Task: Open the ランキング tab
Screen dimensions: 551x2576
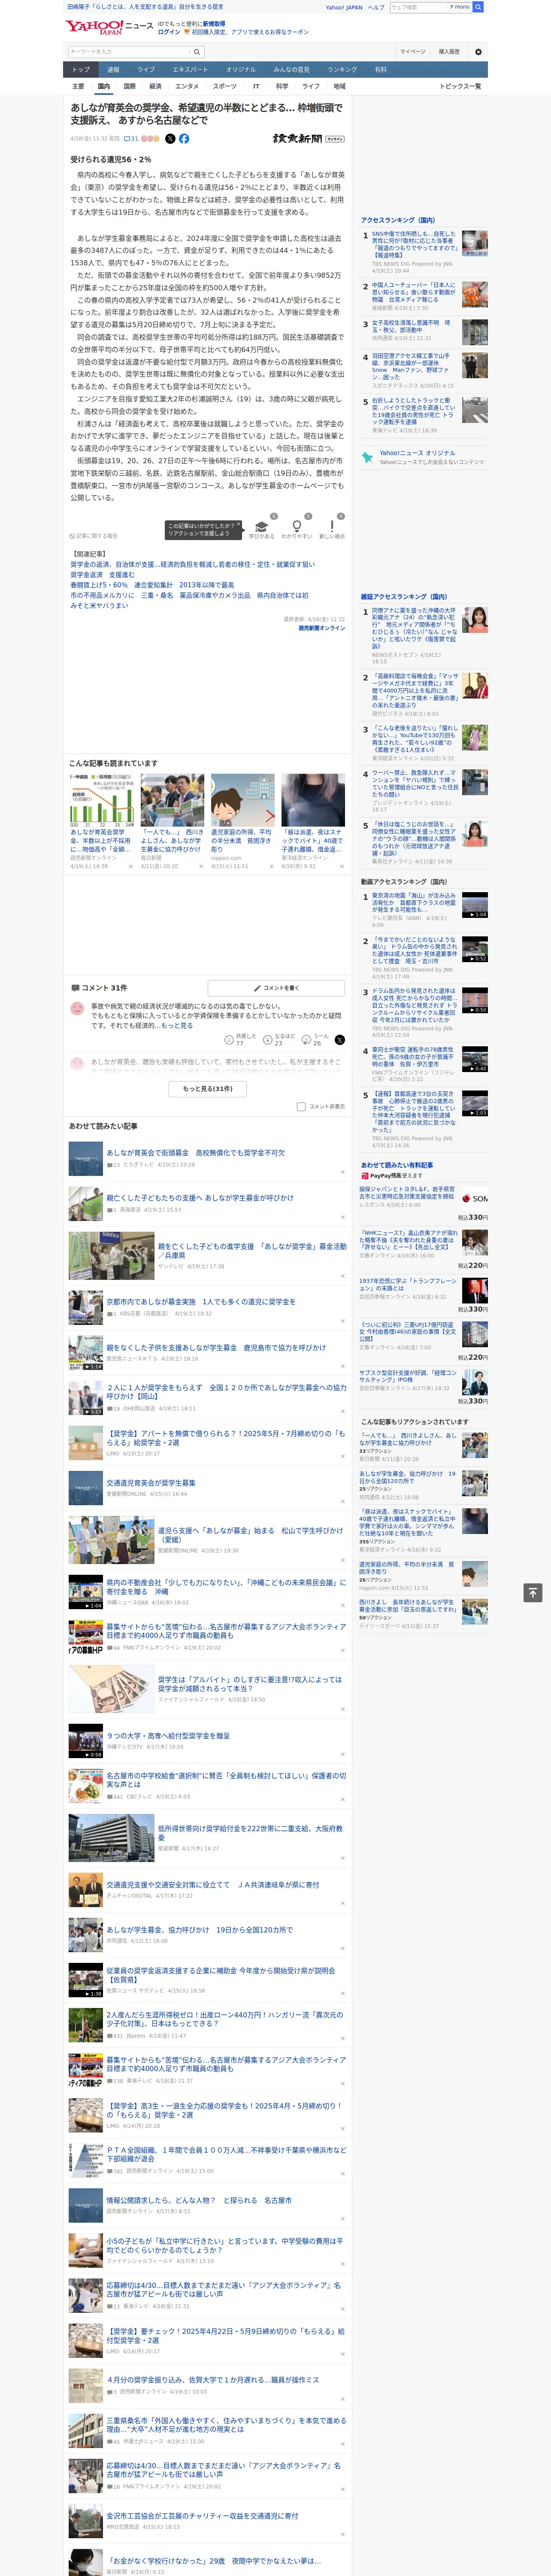Action: pos(342,70)
